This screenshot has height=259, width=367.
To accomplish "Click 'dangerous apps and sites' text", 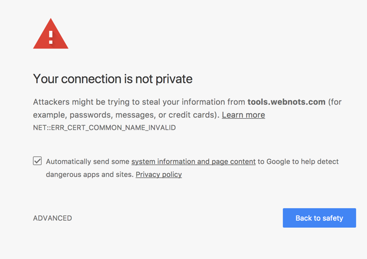I will point(89,174).
